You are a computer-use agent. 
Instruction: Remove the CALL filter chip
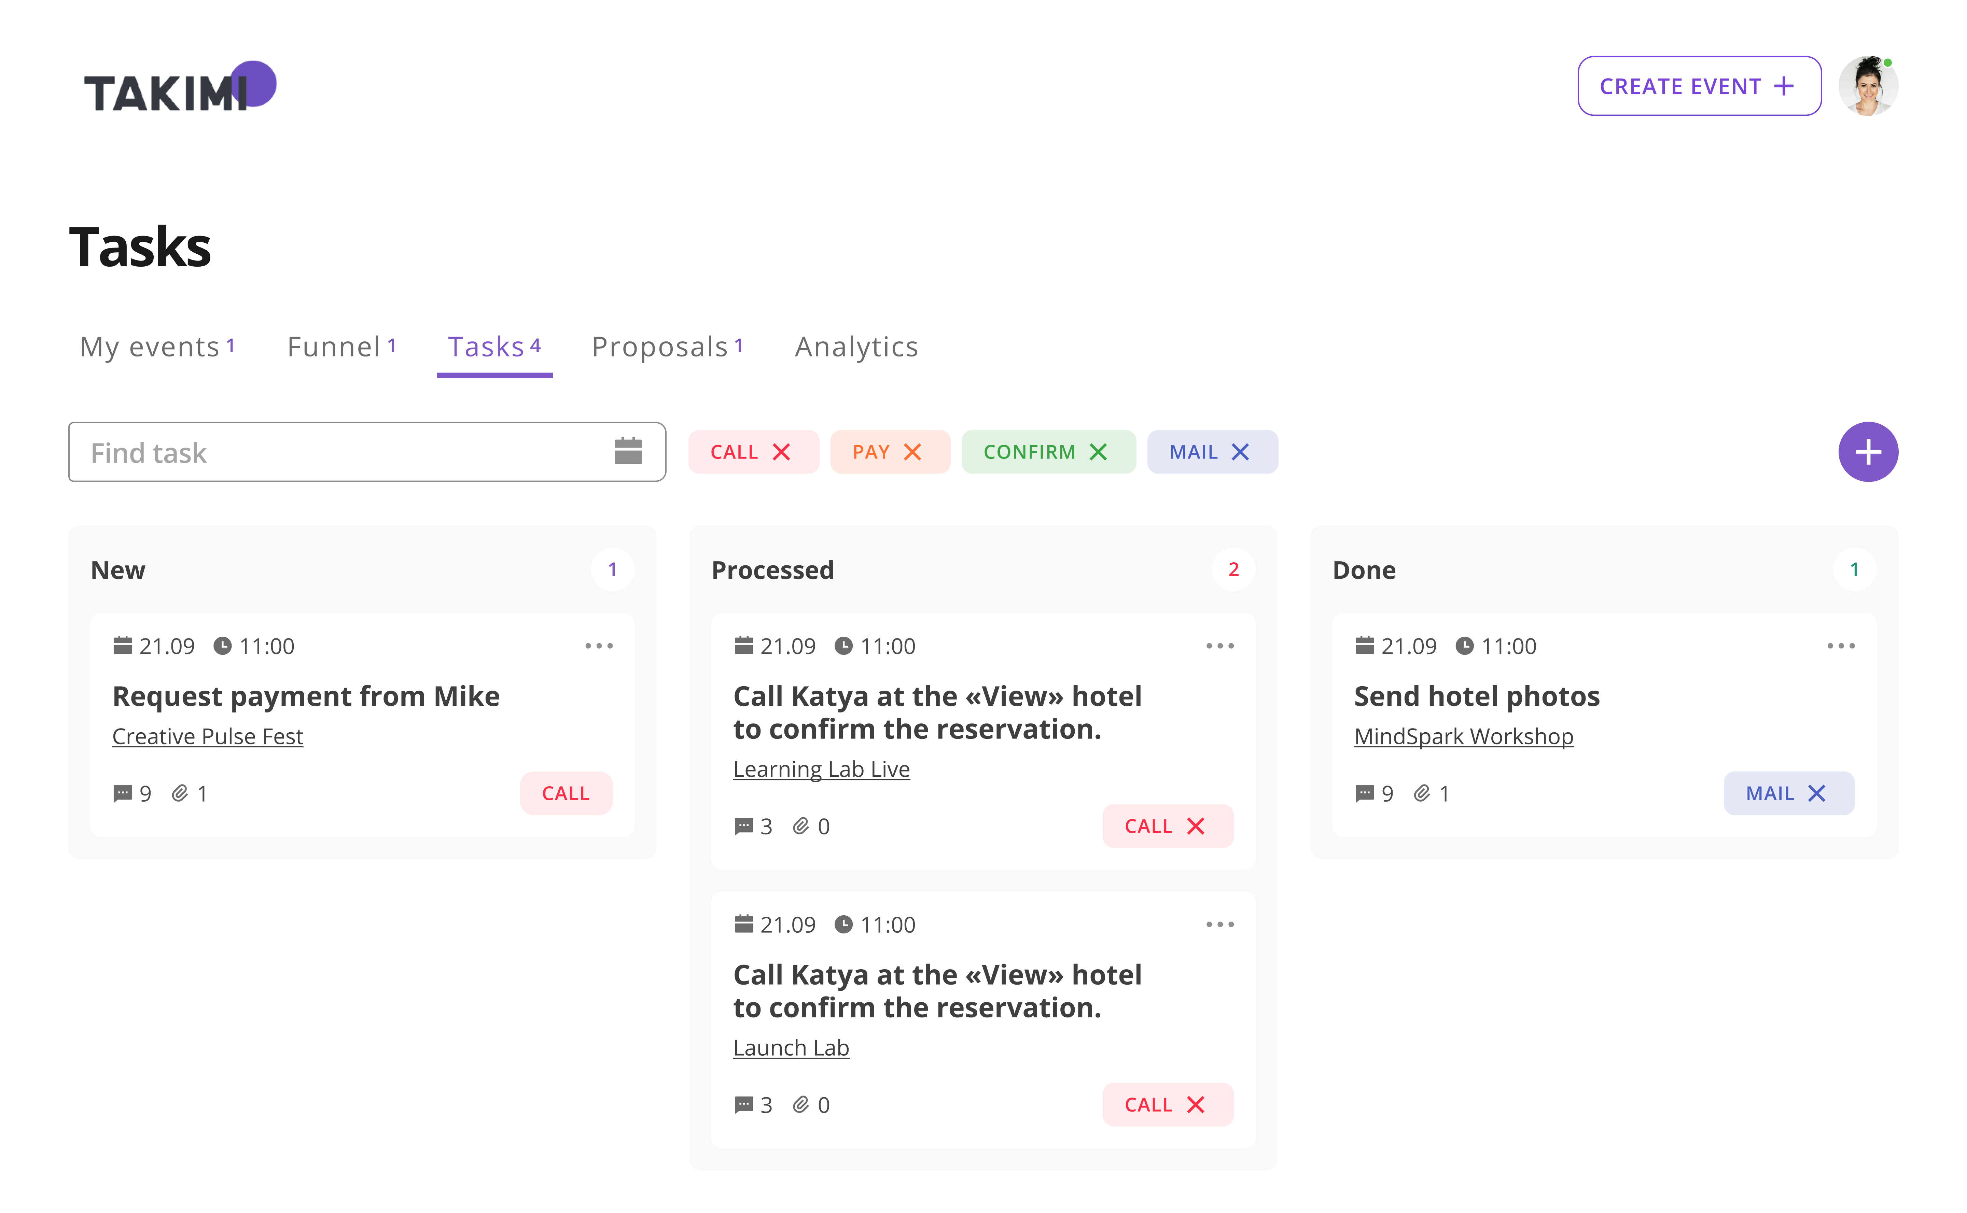coord(781,452)
